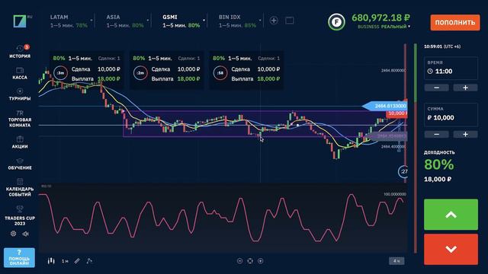Click the notification badge on История
Image resolution: width=488 pixels, height=274 pixels.
coord(27,47)
